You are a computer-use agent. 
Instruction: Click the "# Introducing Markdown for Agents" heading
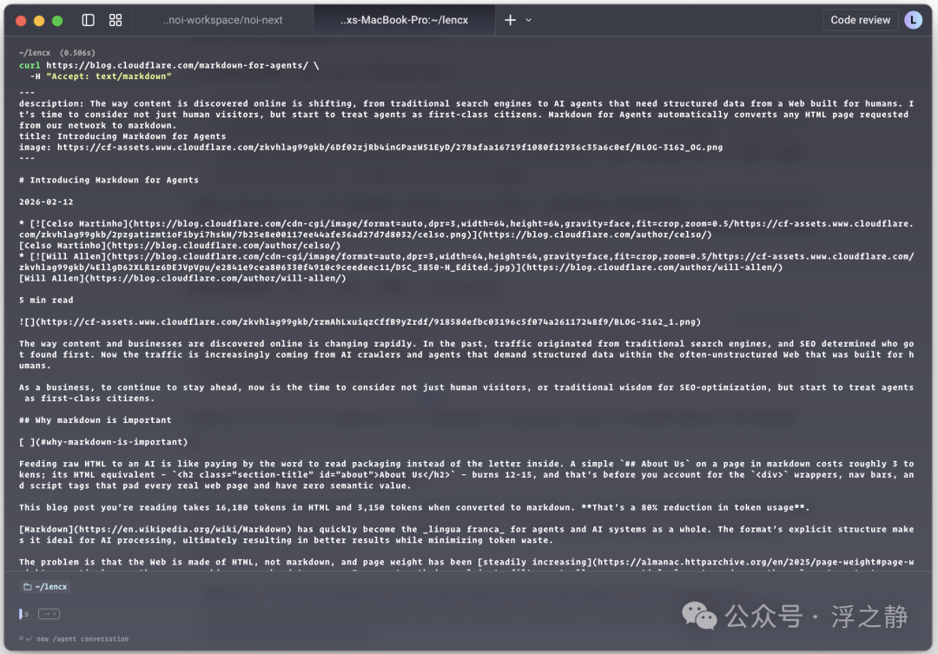[x=109, y=180]
